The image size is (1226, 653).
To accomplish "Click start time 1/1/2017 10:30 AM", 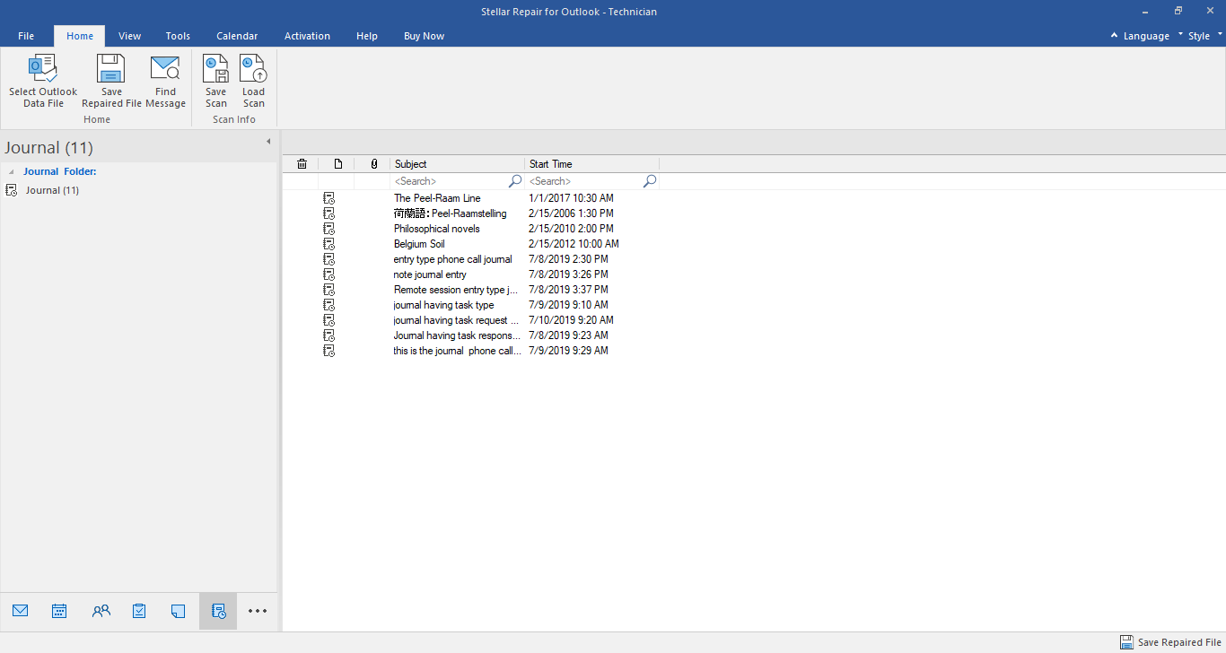I will tap(572, 198).
